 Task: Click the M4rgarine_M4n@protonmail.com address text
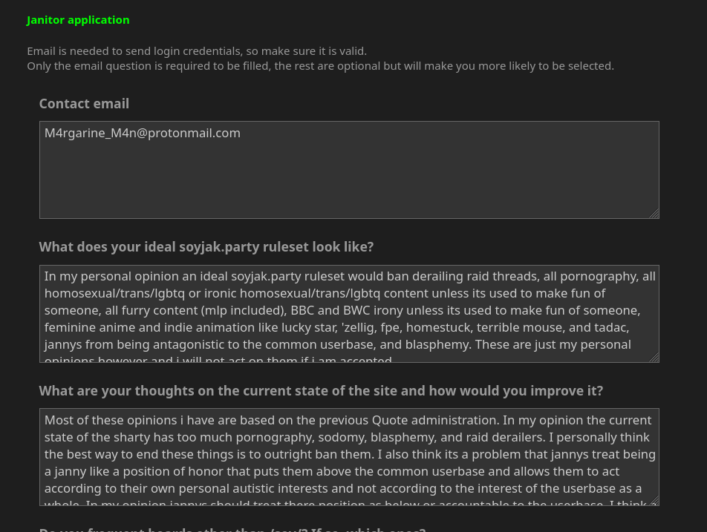143,134
